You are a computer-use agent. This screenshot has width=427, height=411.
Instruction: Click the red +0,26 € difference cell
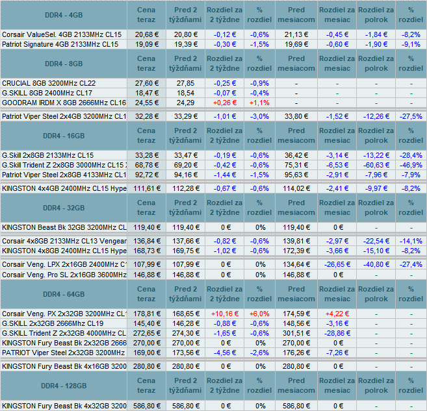(225, 103)
